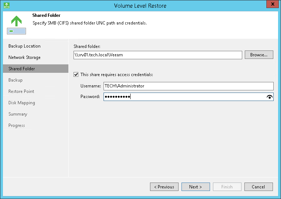Click inside the Password field
The image size is (281, 199).
tap(183, 97)
